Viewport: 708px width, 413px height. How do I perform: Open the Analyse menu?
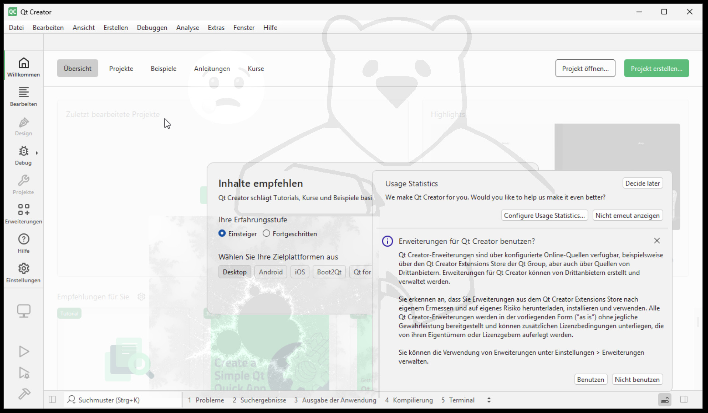click(188, 27)
